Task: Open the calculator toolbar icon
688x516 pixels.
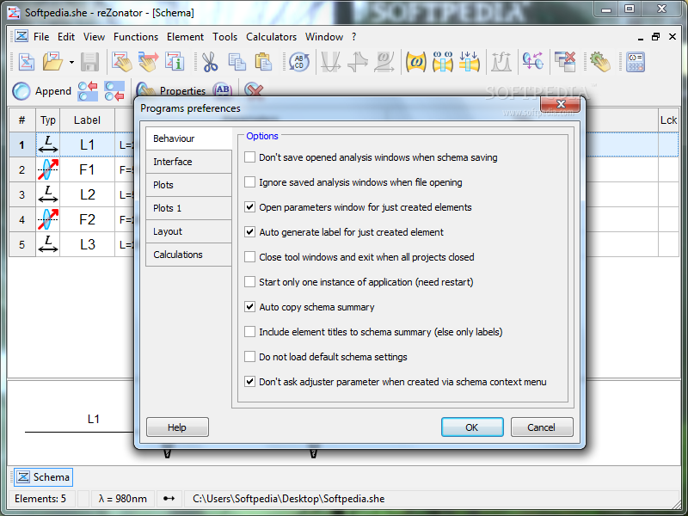Action: 636,62
